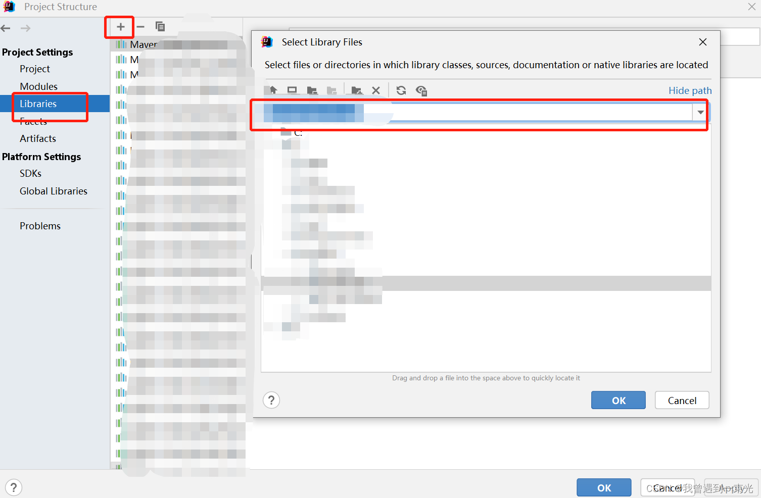Jump to the project directory icon
This screenshot has height=498, width=761.
[x=312, y=90]
